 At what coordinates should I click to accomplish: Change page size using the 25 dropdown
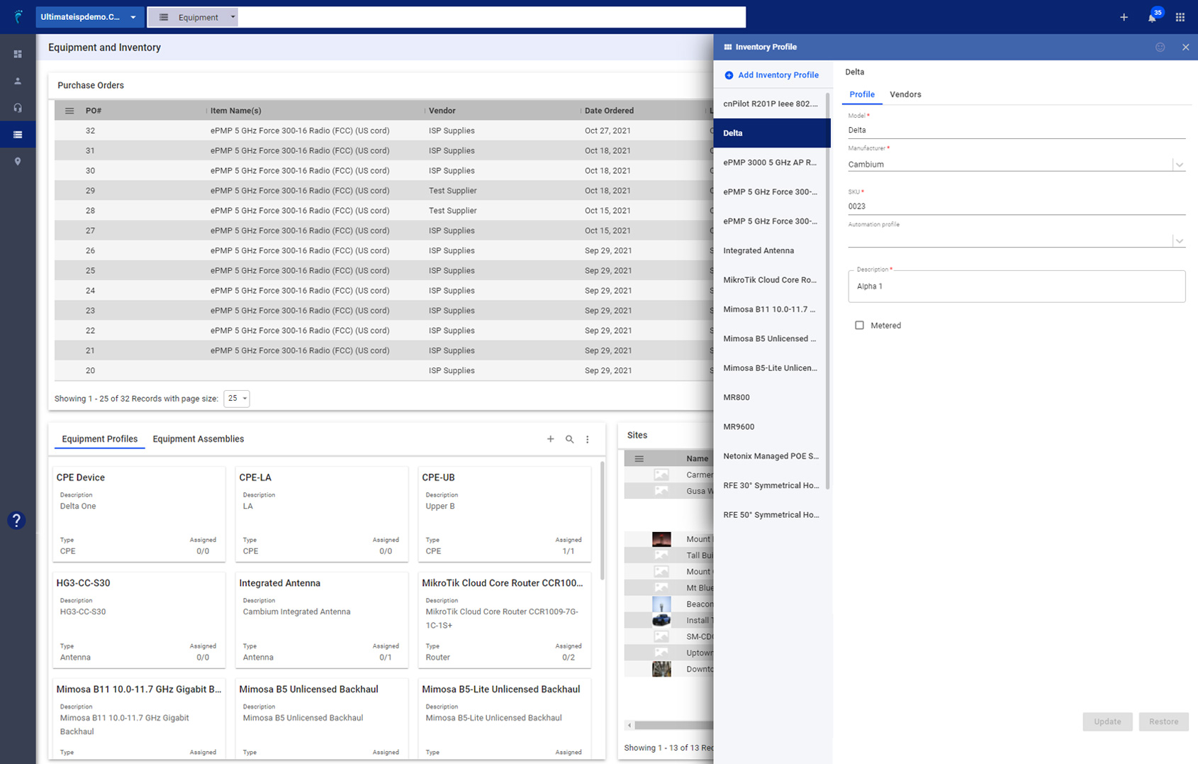point(237,399)
